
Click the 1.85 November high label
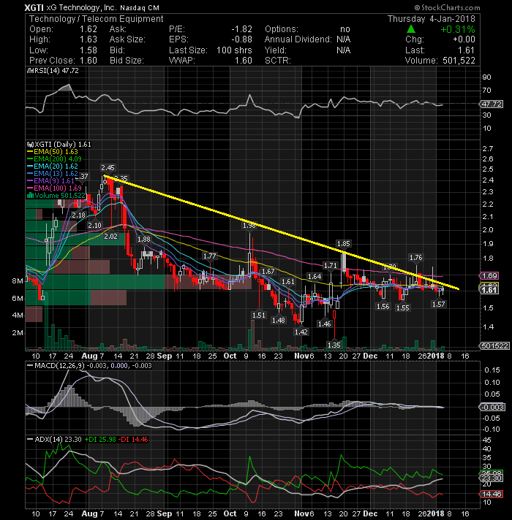click(343, 244)
